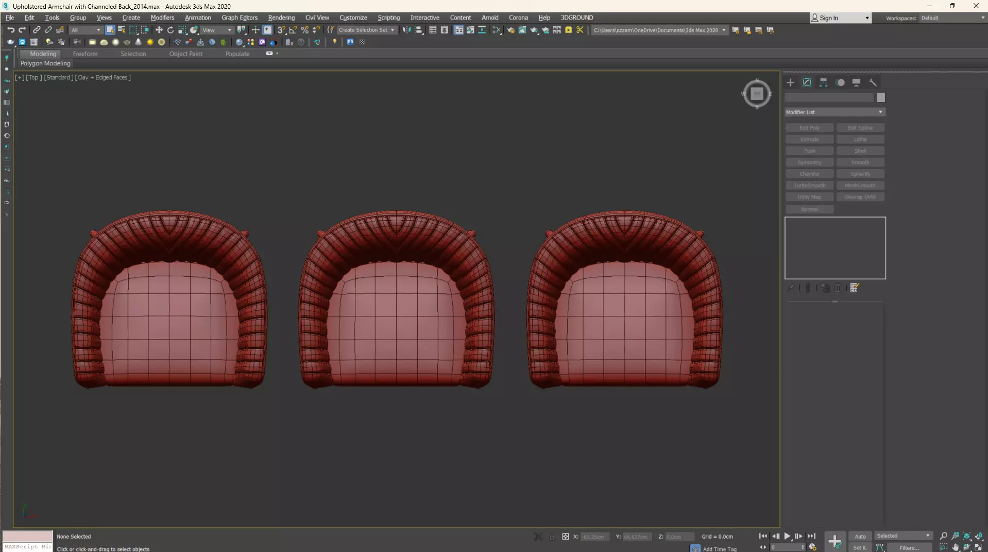988x552 pixels.
Task: Open Select by Name list
Action: [x=122, y=30]
